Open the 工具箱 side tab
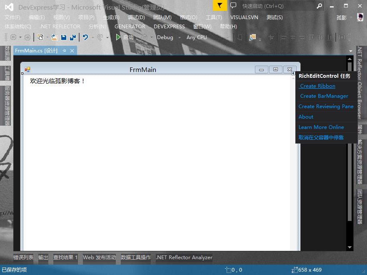 (x=7, y=73)
